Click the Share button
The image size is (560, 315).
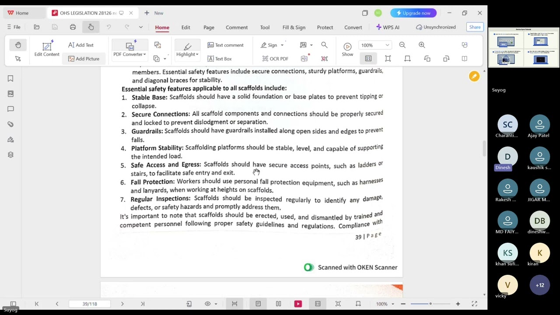475,27
